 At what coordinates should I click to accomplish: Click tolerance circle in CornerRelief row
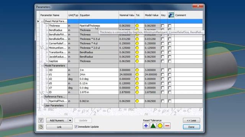(x=137, y=43)
